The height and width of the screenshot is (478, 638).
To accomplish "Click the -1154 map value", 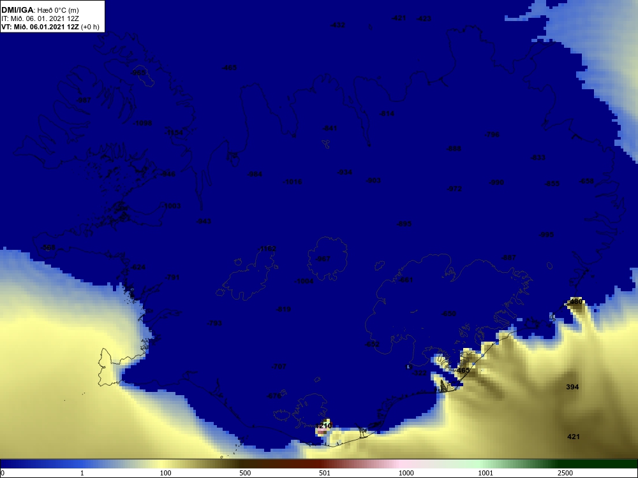I will (x=174, y=133).
